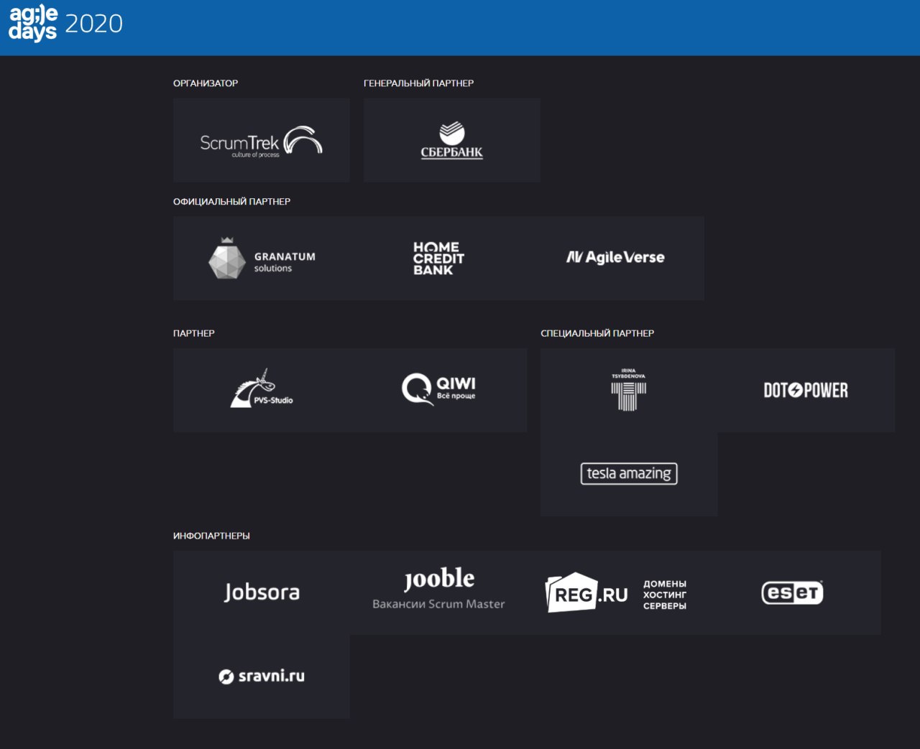Click the Irina Tsybdenova logo
This screenshot has height=749, width=920.
(x=628, y=390)
